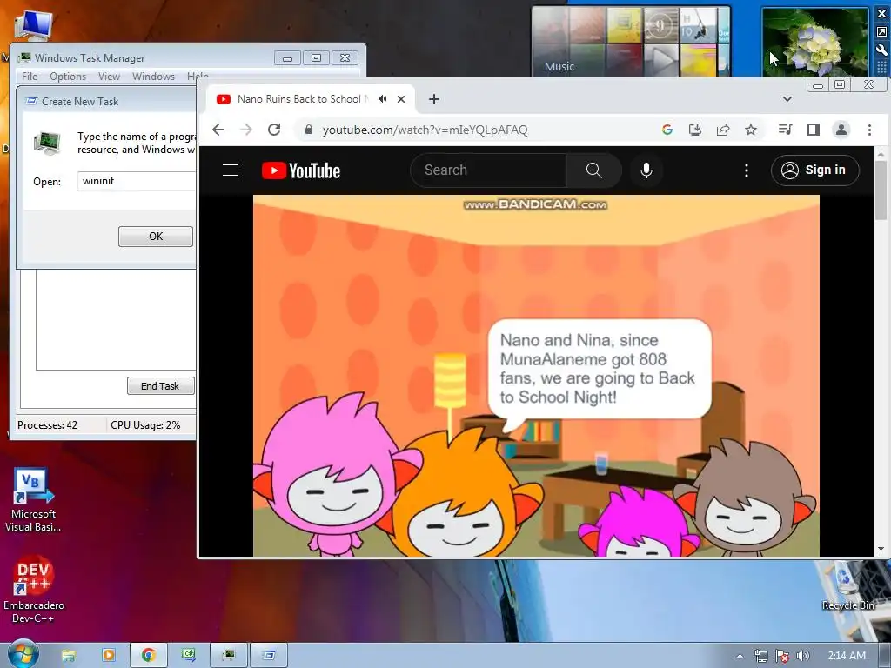Click the volume speaker tray icon

tap(802, 656)
